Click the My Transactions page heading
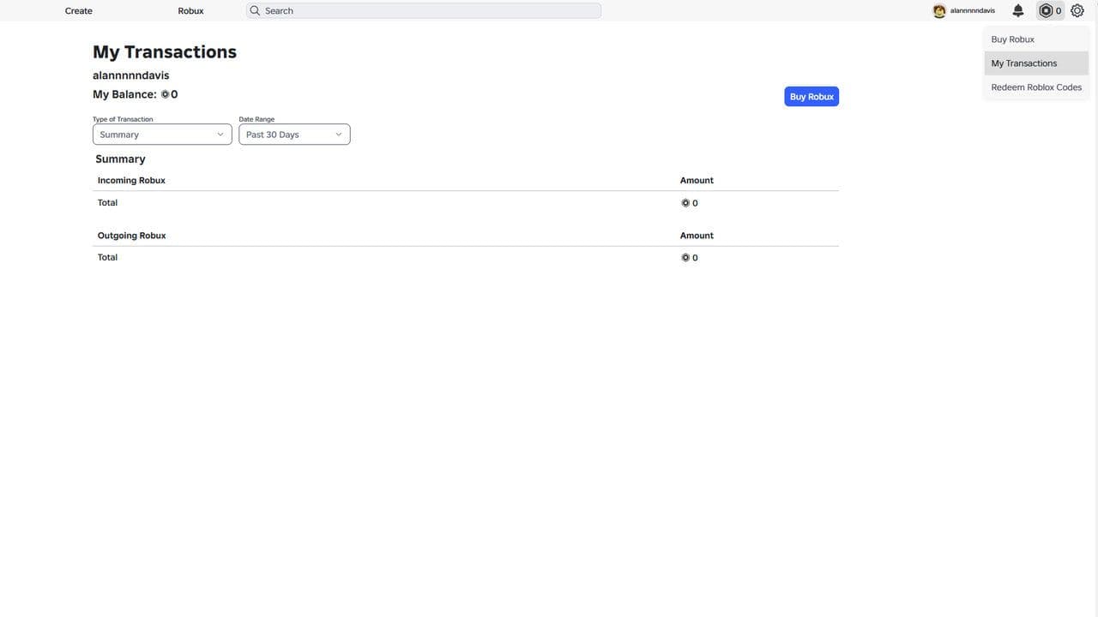Viewport: 1098px width, 617px height. (x=165, y=51)
